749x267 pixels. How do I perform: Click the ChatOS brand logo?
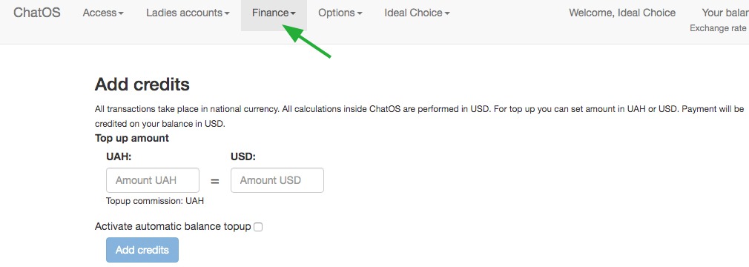coord(37,13)
